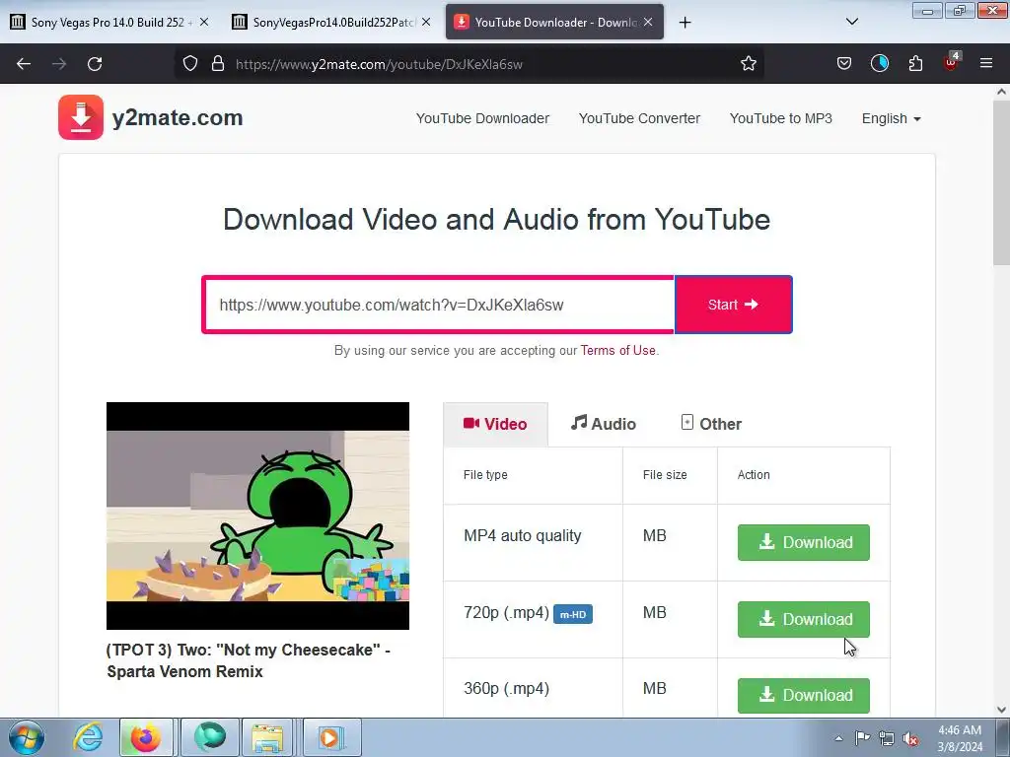This screenshot has width=1010, height=757.
Task: Close the Sony Vegas Pro 14.0 tab
Action: click(x=204, y=22)
